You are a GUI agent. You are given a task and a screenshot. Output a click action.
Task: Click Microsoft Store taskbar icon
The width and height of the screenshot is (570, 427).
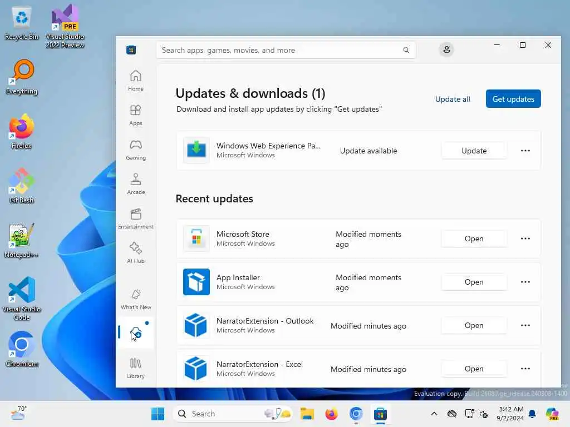380,414
